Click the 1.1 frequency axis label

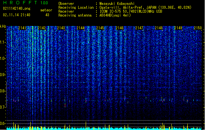pos(3,42)
